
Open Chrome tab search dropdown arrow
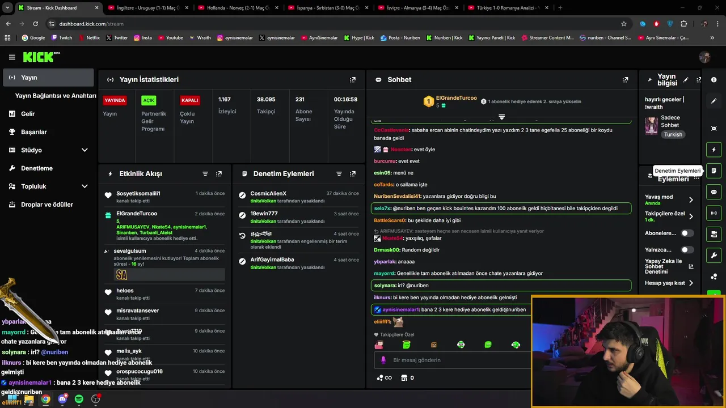(7, 8)
